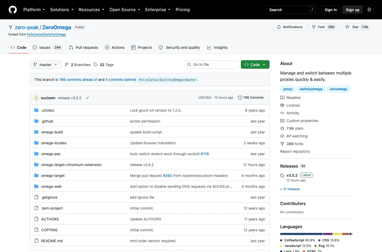Image resolution: width=382 pixels, height=252 pixels.
Task: Click the switchyomega topic tag
Action: coord(311,89)
